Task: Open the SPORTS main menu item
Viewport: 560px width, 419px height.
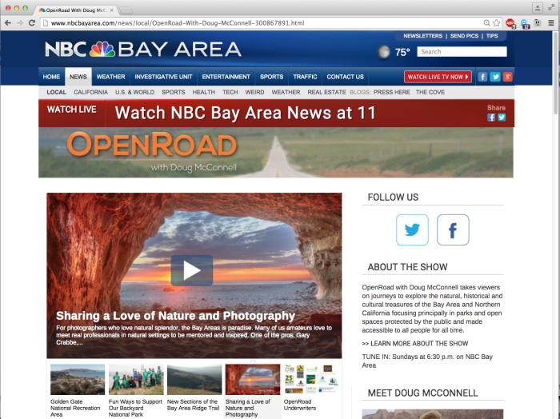Action: (271, 77)
